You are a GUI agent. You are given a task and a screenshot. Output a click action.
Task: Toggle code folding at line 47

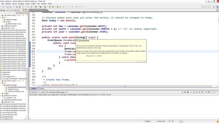click(36, 40)
